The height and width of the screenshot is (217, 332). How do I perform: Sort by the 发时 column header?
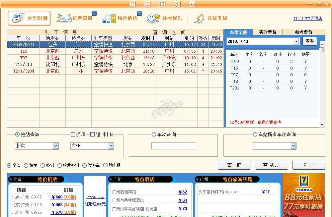coord(148,38)
